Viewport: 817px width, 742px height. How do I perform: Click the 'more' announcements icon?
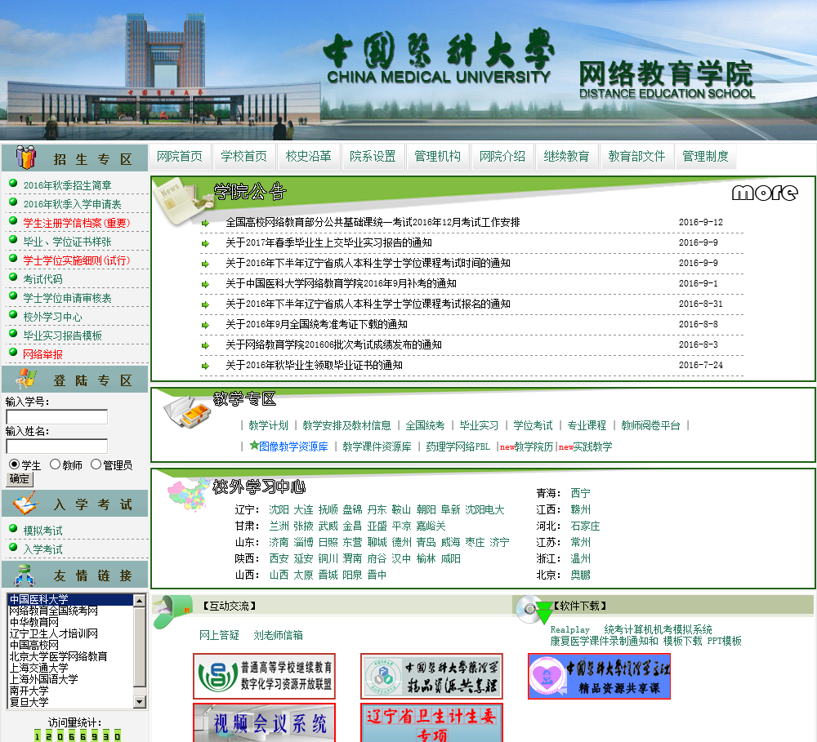tap(765, 193)
